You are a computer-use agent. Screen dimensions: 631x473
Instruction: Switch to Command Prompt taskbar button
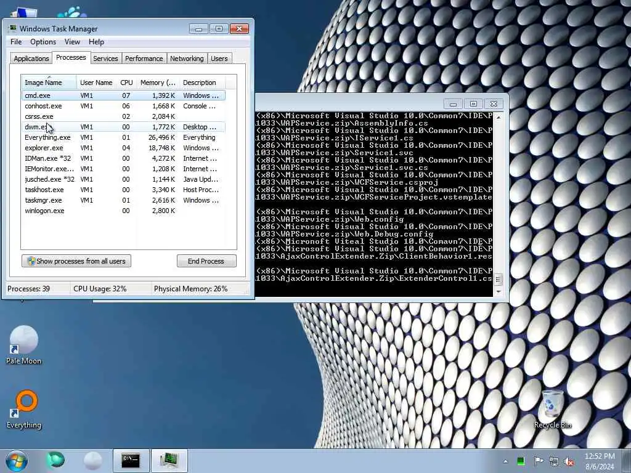tap(131, 461)
